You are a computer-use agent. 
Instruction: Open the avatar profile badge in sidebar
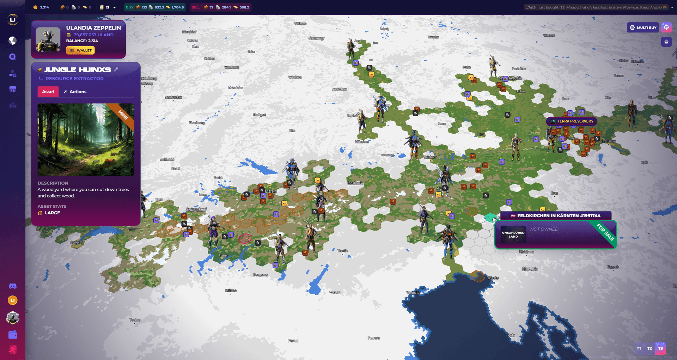(13, 318)
